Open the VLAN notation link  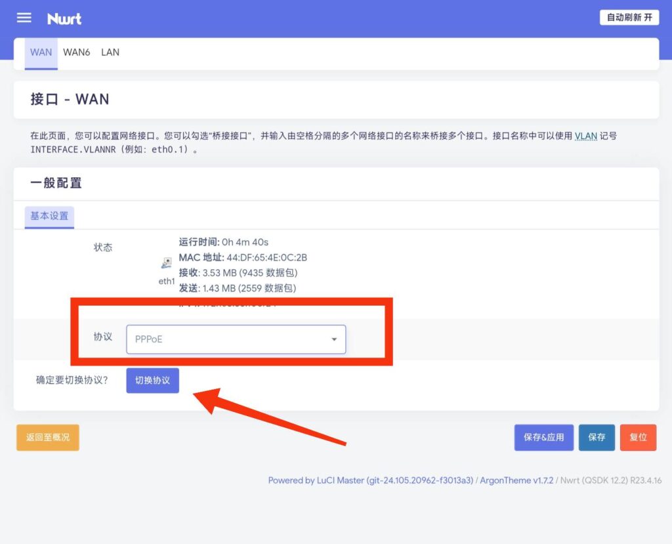[x=586, y=136]
